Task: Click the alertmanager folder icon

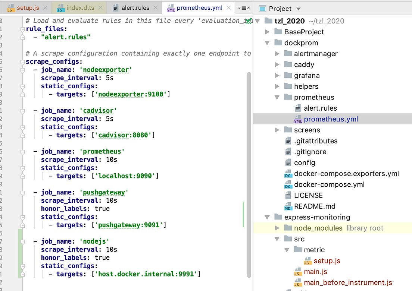Action: click(x=288, y=53)
